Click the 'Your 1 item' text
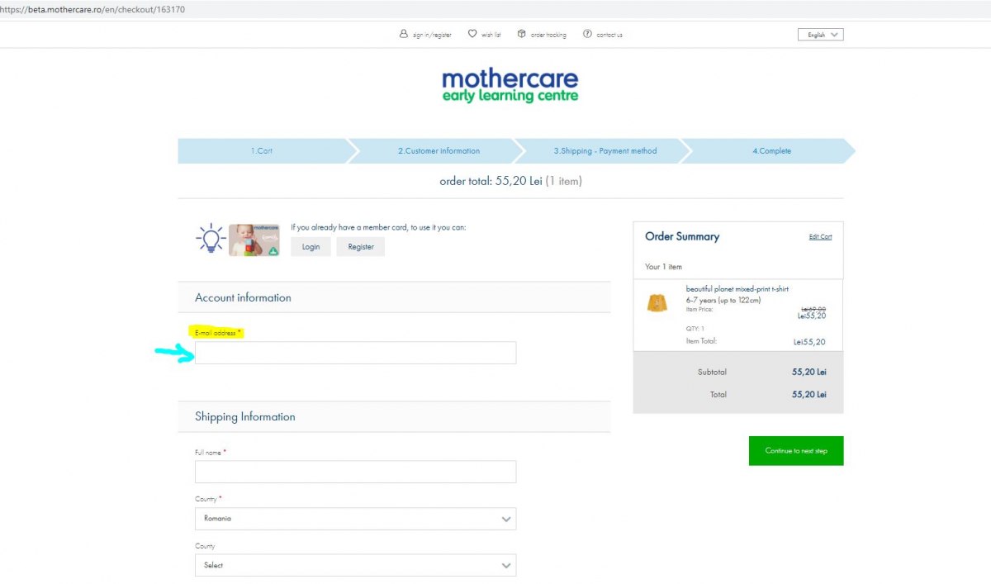Screen dimensions: 991x584 coord(663,267)
